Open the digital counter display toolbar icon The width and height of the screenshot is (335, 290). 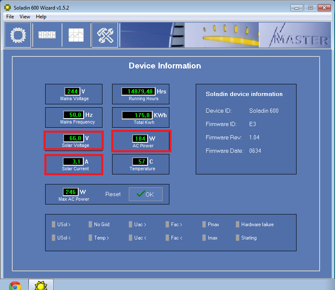47,35
